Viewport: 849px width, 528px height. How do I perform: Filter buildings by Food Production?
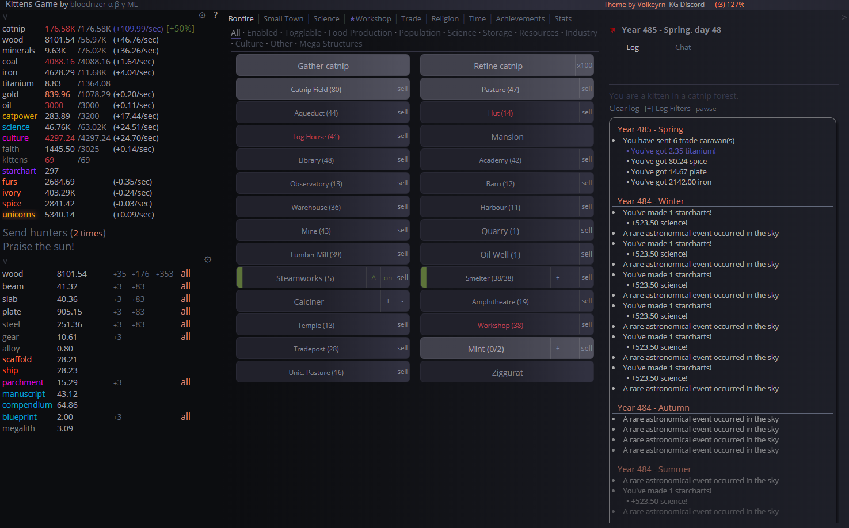coord(360,33)
